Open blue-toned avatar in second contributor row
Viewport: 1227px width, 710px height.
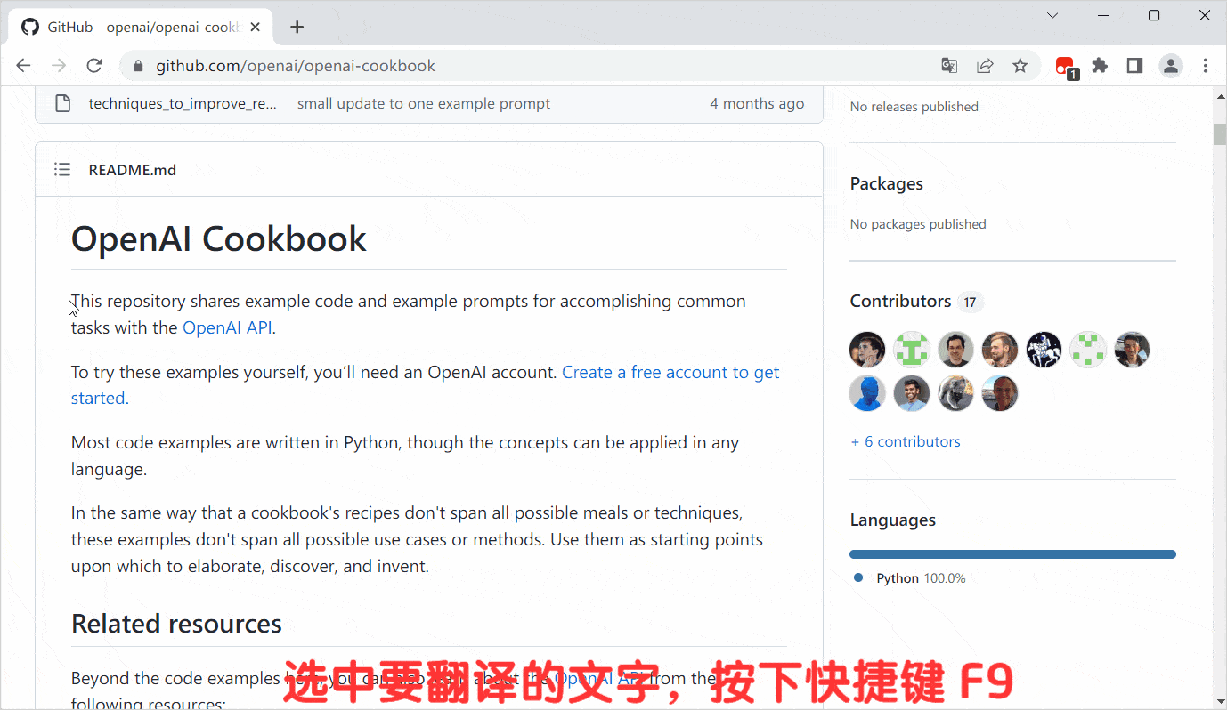coord(867,393)
